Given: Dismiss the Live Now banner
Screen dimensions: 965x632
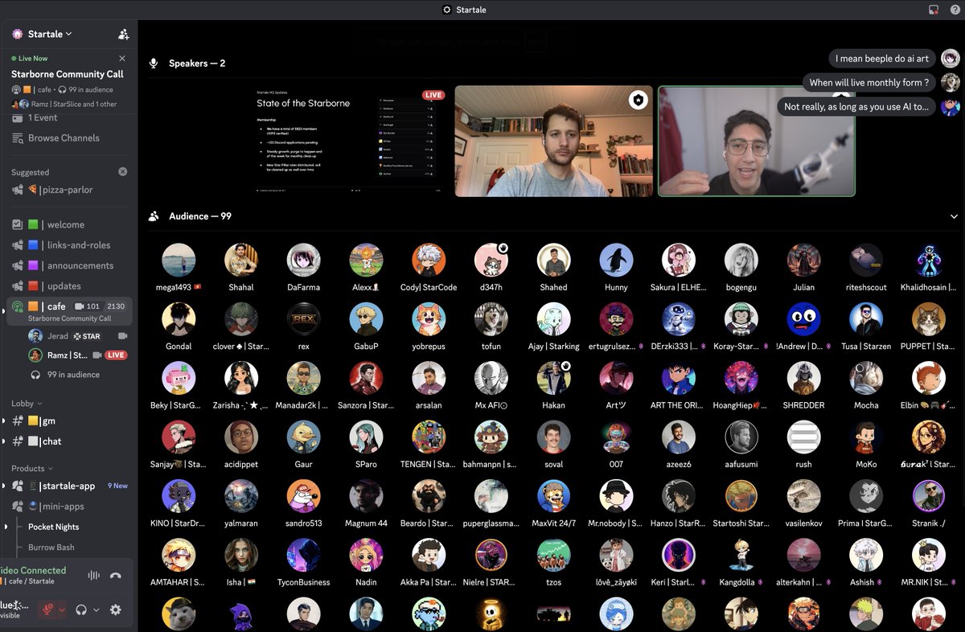Looking at the screenshot, I should 122,59.
